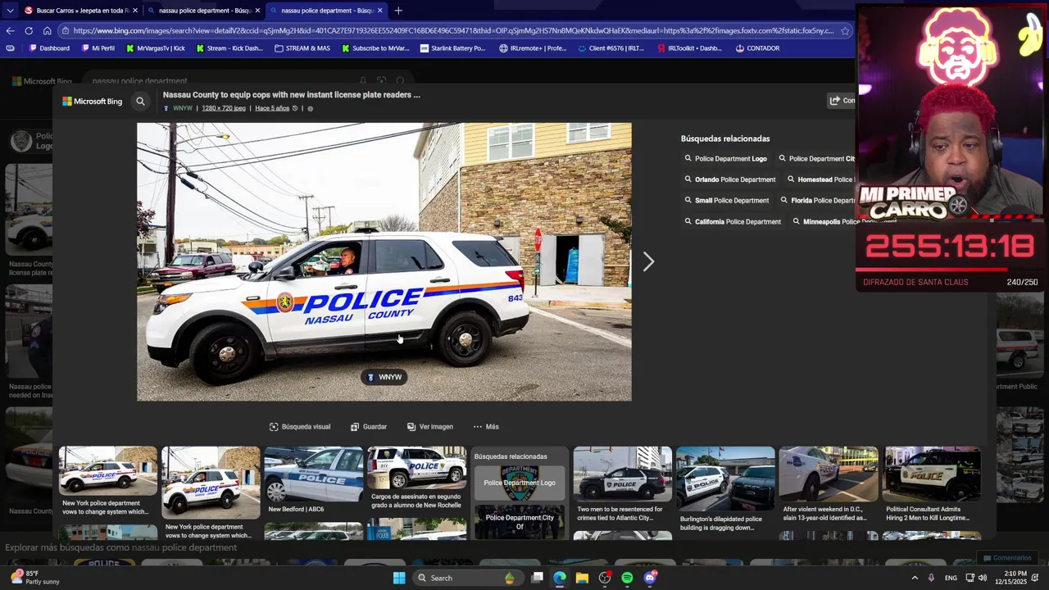The height and width of the screenshot is (590, 1049).
Task: Show hidden system tray icons
Action: click(915, 578)
